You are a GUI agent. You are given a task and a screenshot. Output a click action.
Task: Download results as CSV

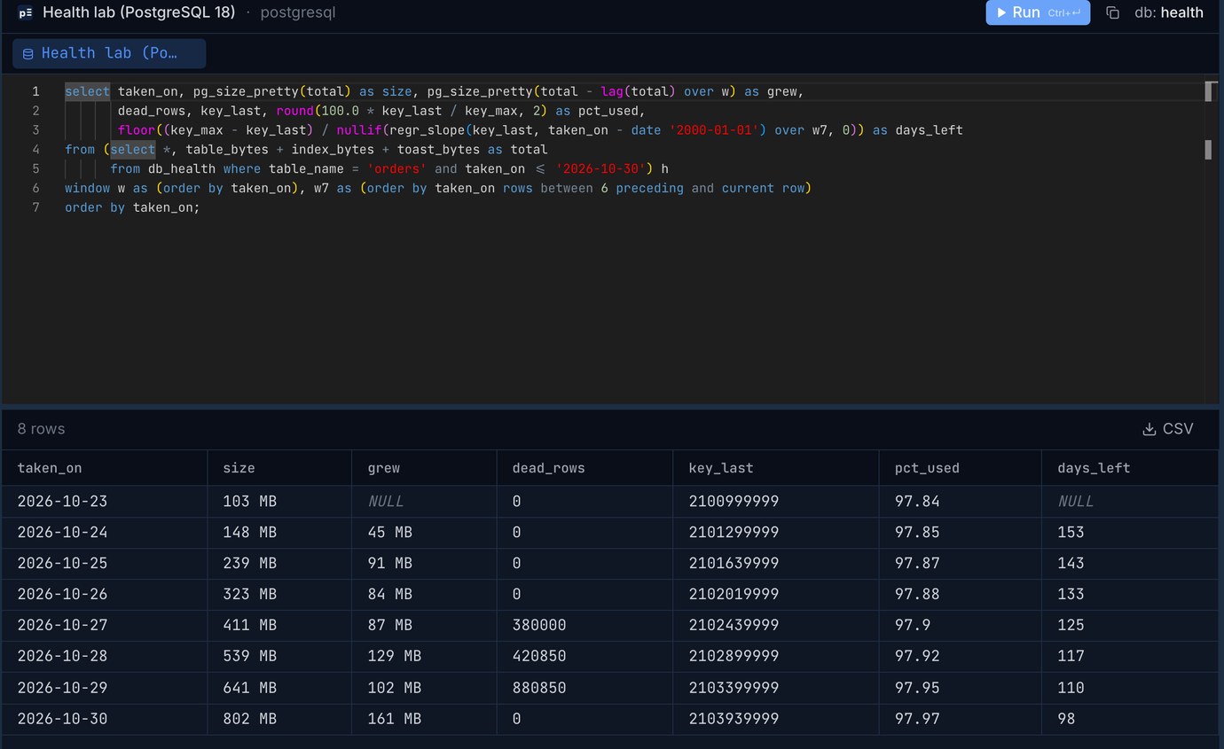(x=1168, y=429)
